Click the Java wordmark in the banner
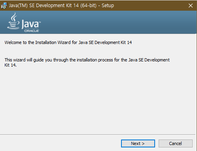The height and width of the screenshot is (151, 197). pos(30,24)
